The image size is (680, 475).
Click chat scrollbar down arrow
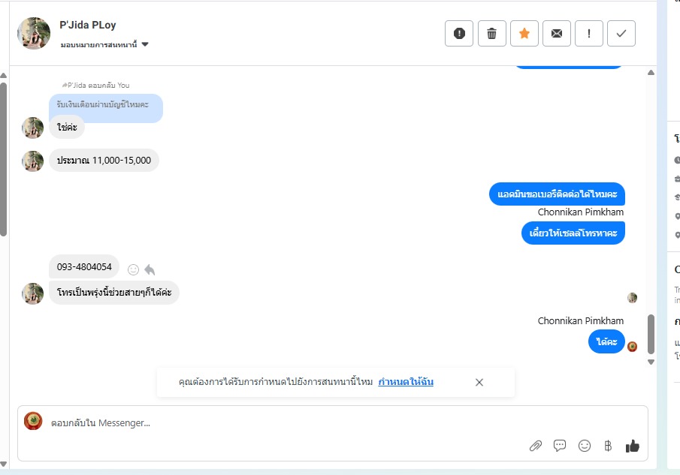coord(651,362)
